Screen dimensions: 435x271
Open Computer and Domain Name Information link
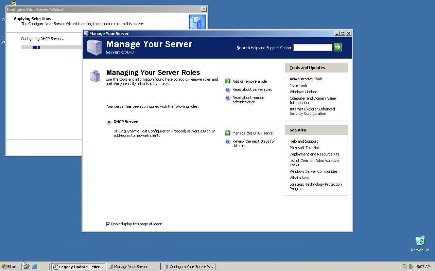[313, 101]
